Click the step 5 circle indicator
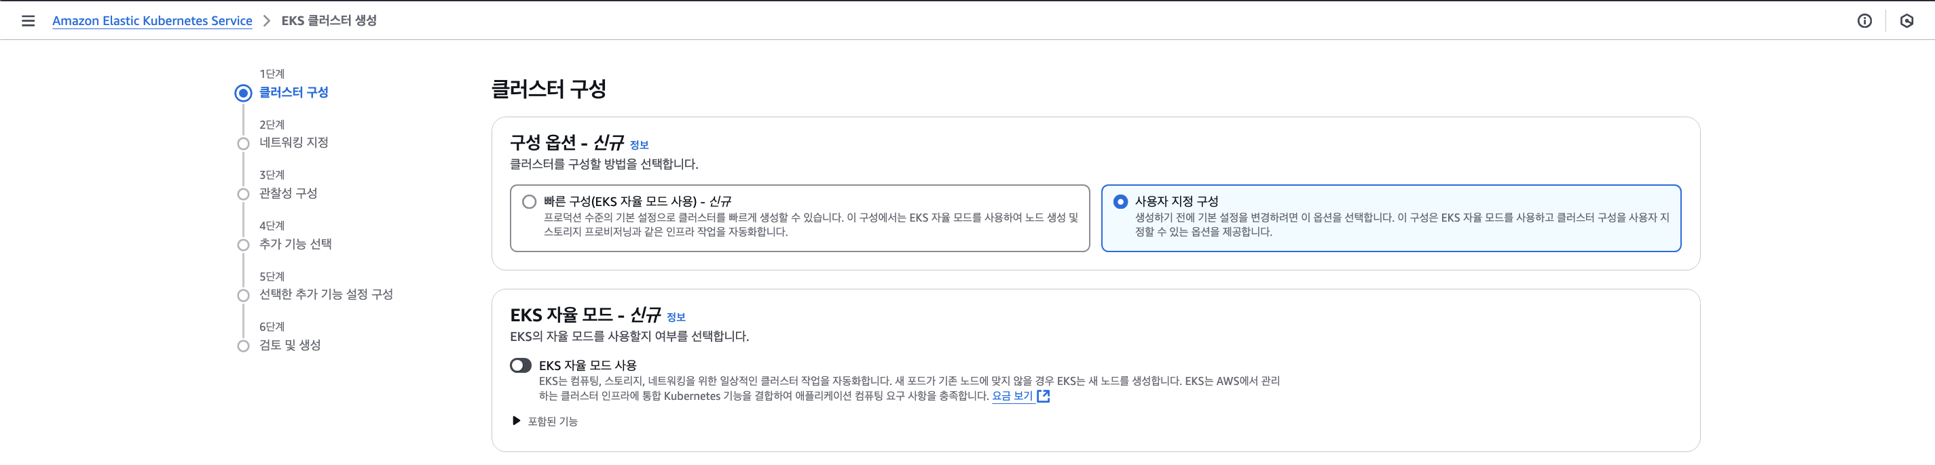The image size is (1935, 465). point(243,296)
